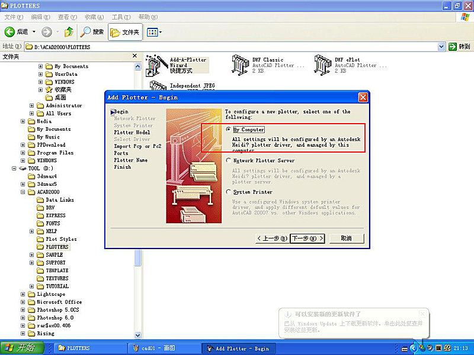Select the Independent JPEG plotter icon

pos(158,86)
